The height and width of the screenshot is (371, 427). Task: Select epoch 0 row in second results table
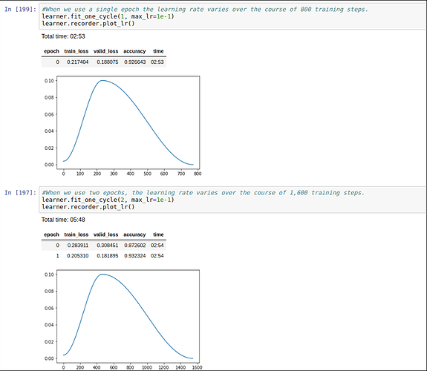click(104, 246)
